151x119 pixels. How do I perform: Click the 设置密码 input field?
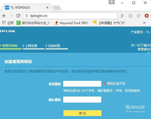82,84
